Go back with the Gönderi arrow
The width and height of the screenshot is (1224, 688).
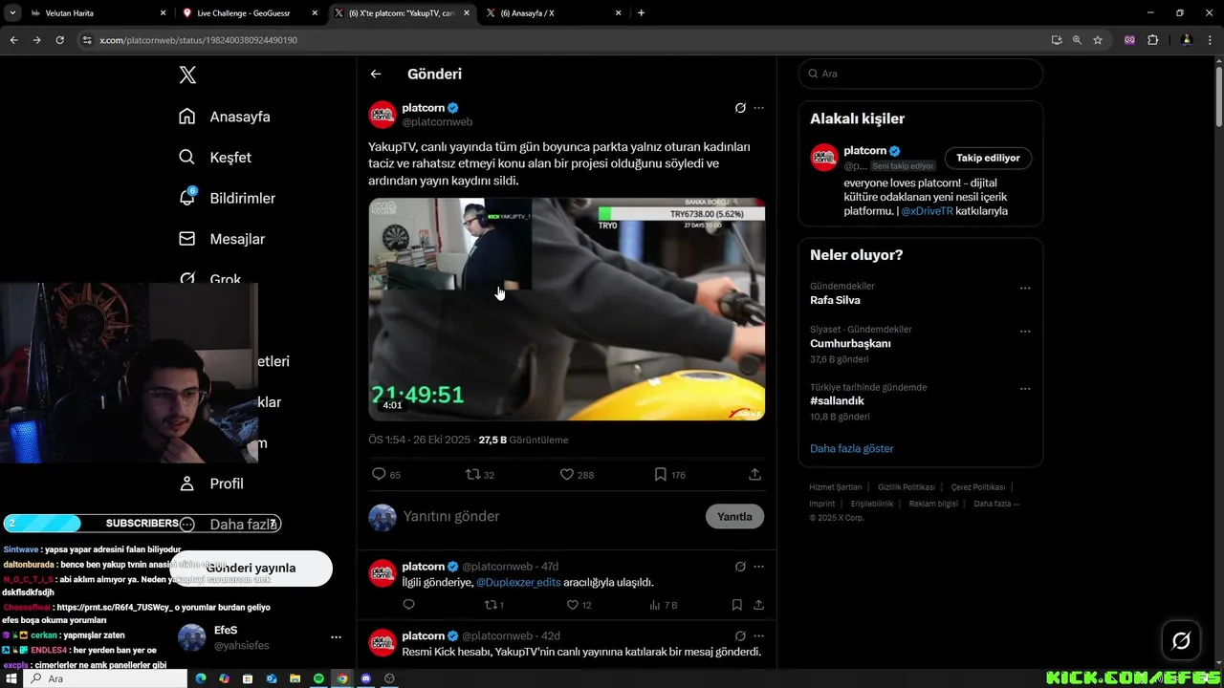[376, 74]
